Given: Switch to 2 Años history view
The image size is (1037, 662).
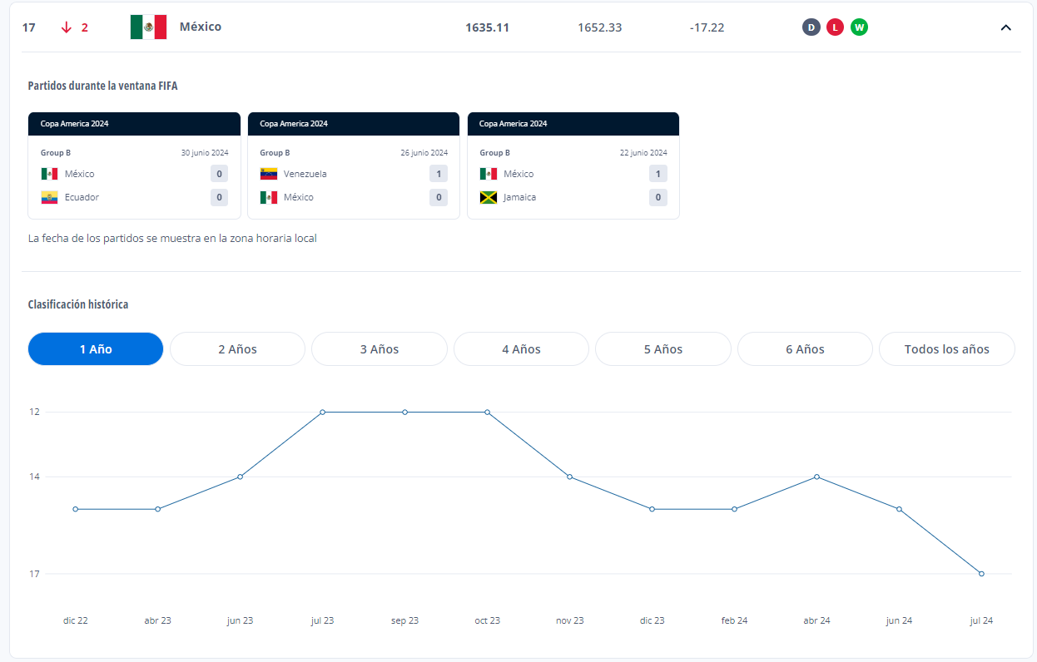Looking at the screenshot, I should [237, 349].
